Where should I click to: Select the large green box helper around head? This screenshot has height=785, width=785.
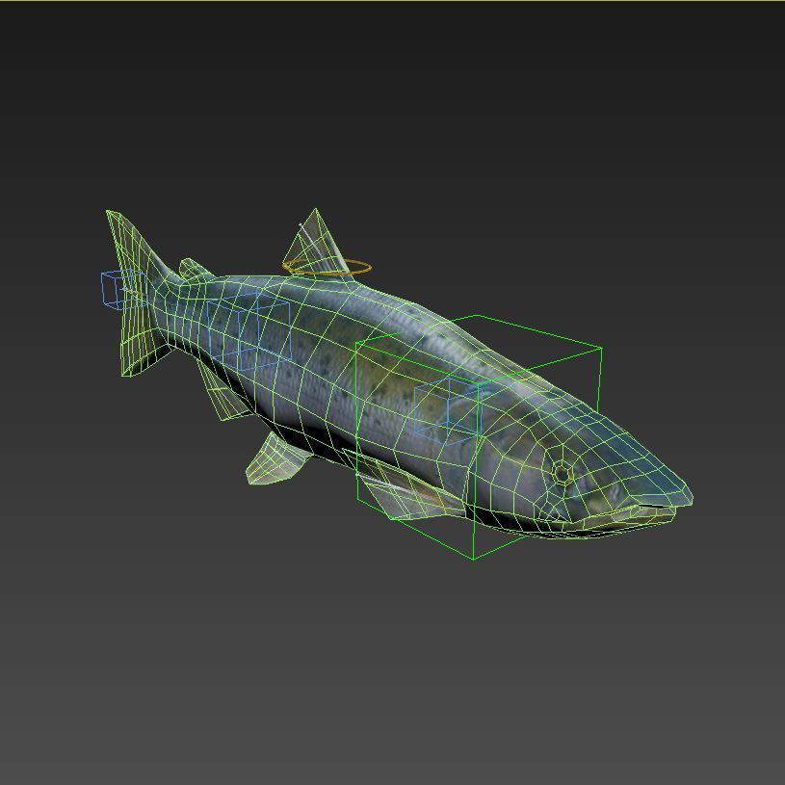pyautogui.click(x=479, y=437)
